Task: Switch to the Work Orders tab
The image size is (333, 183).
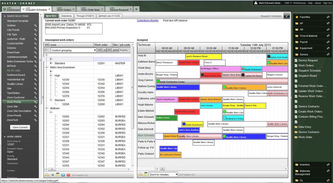Action: click(64, 9)
